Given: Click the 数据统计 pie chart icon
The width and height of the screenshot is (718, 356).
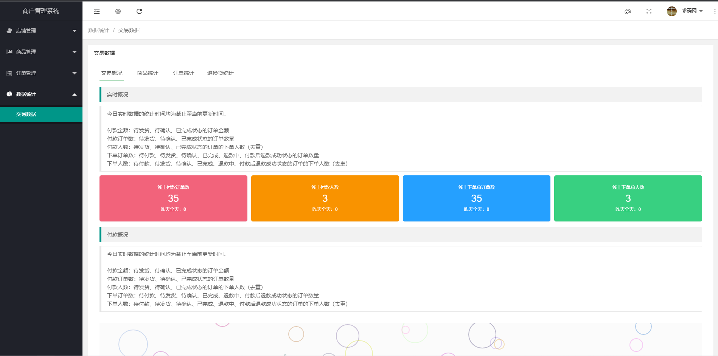Looking at the screenshot, I should [9, 94].
